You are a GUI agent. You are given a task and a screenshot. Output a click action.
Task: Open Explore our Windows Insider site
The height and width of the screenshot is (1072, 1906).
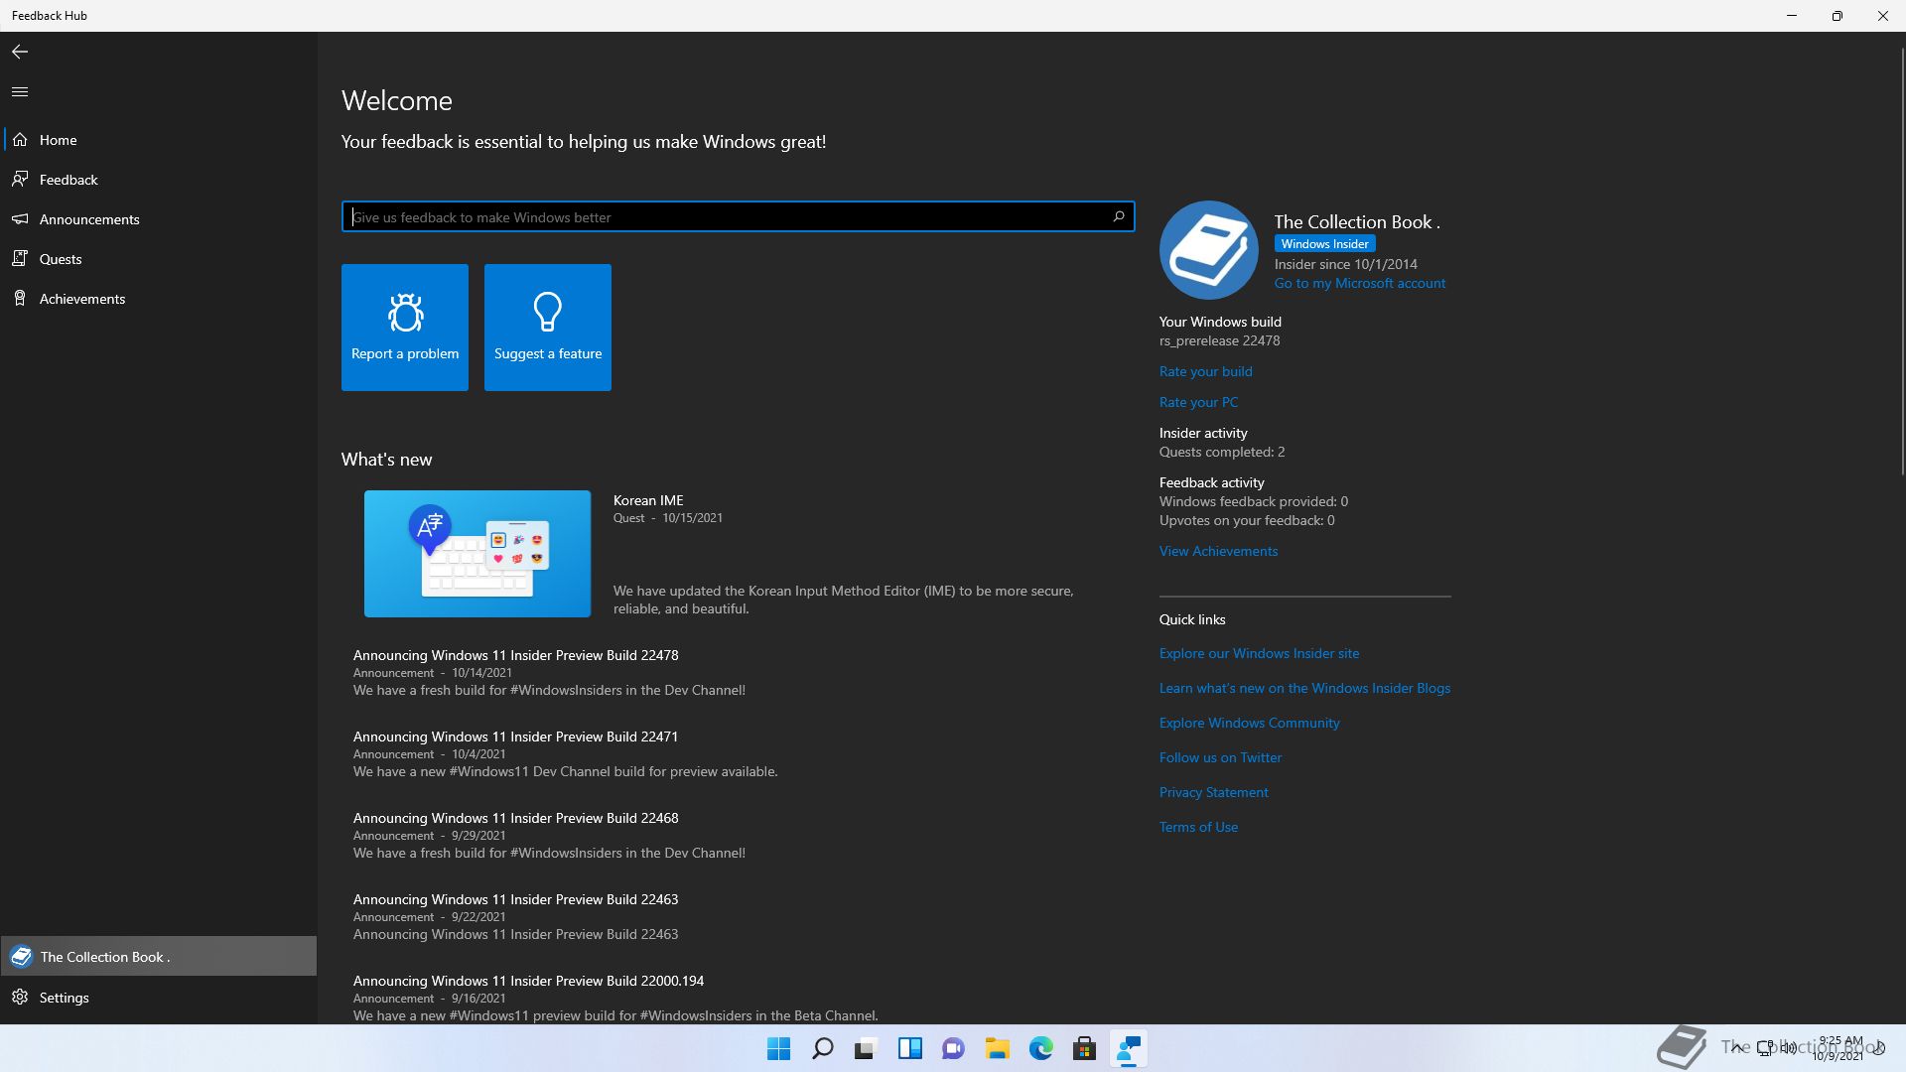(1259, 653)
